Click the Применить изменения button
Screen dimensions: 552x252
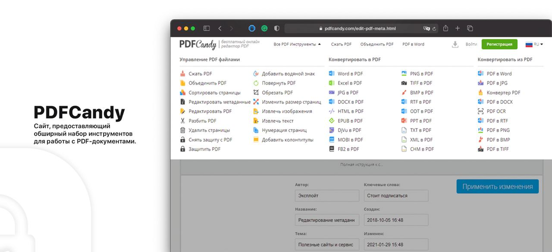pos(497,187)
